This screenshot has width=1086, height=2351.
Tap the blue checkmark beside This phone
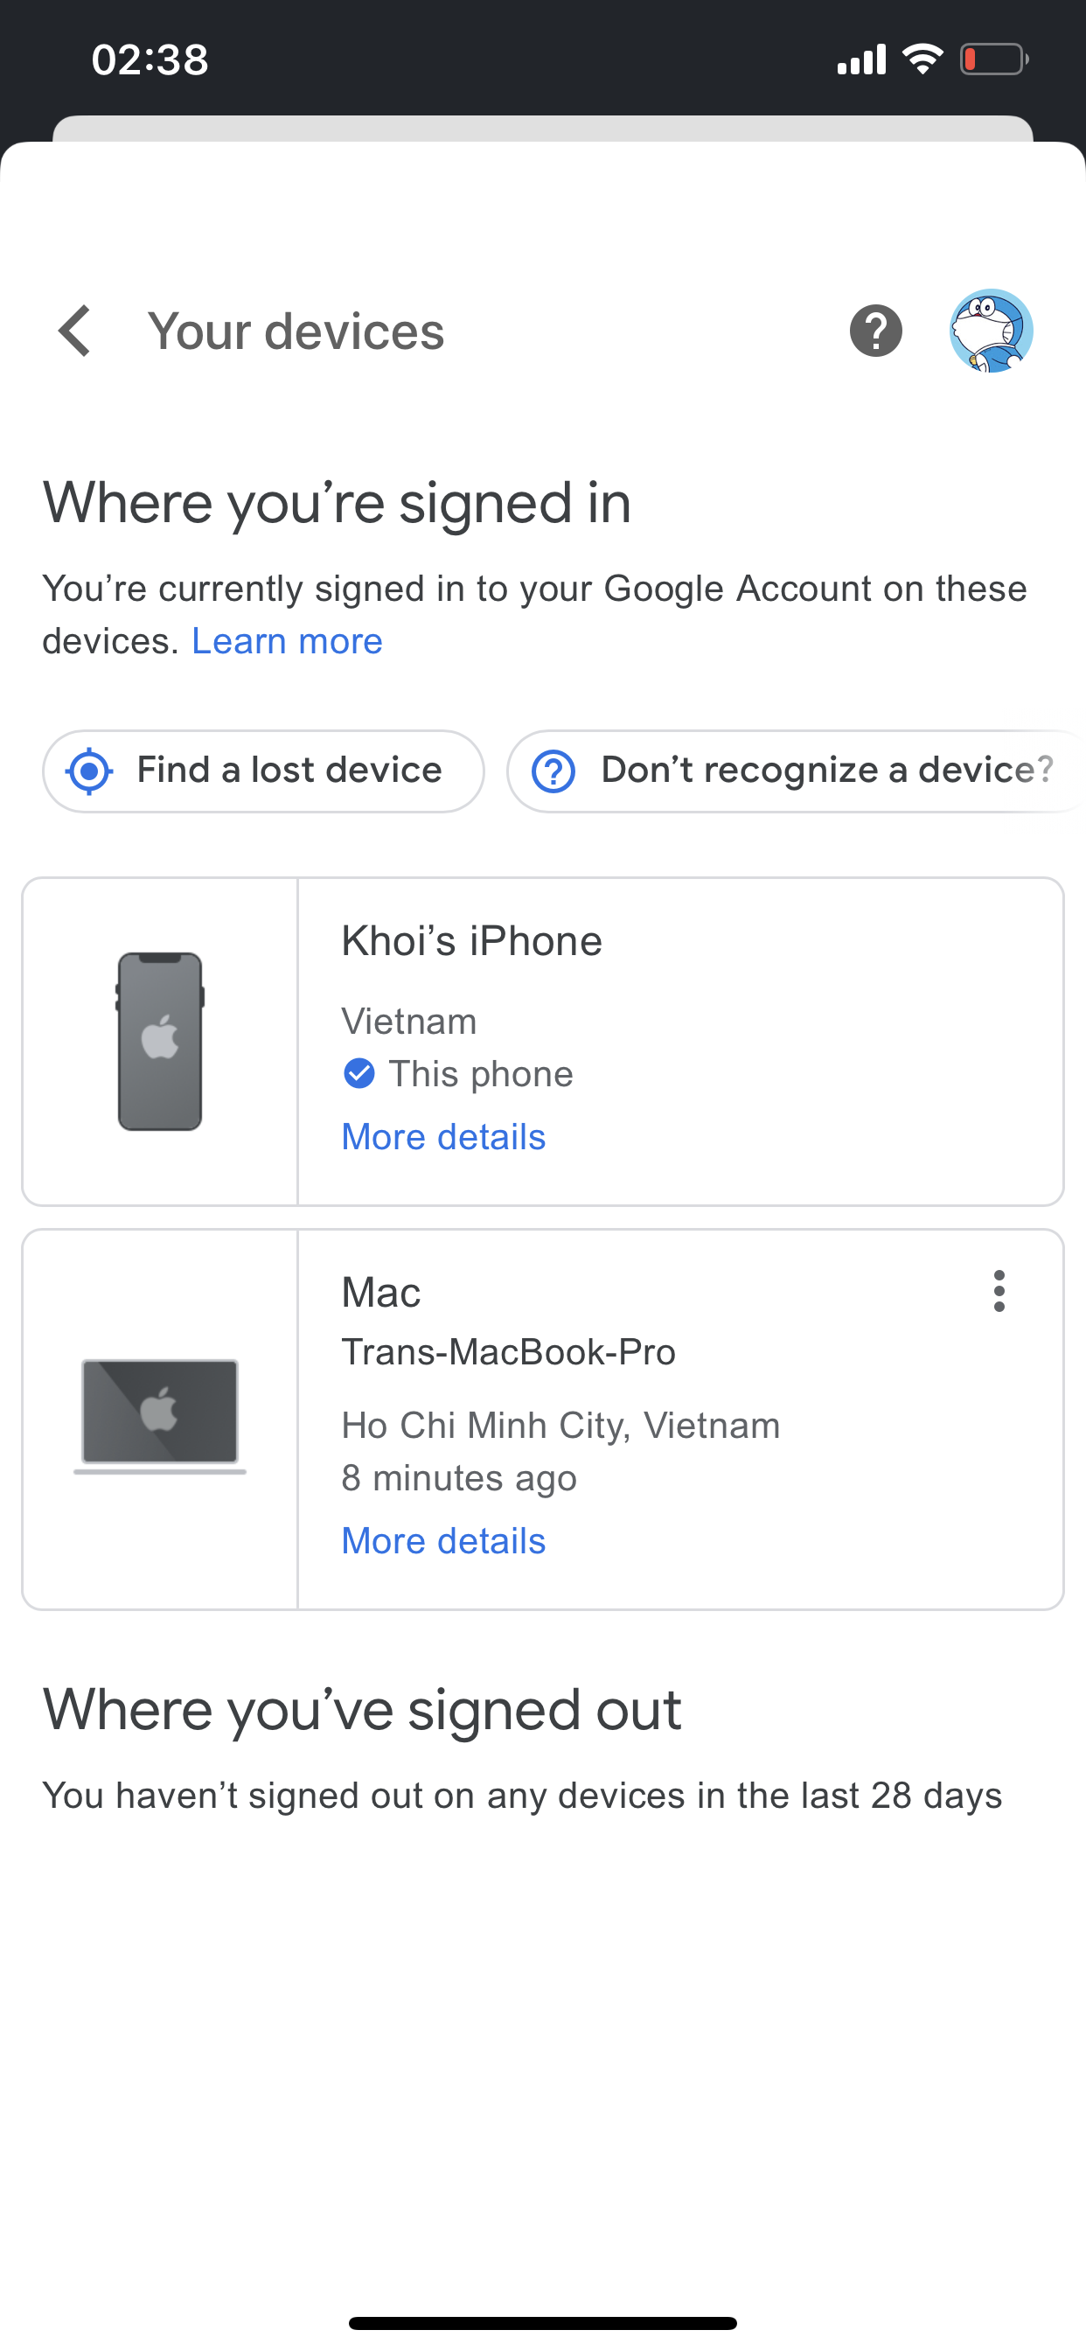359,1073
